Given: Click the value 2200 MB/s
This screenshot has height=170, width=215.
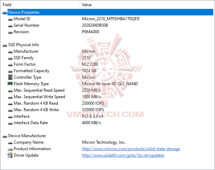Looking at the screenshot, I should pos(91,90).
